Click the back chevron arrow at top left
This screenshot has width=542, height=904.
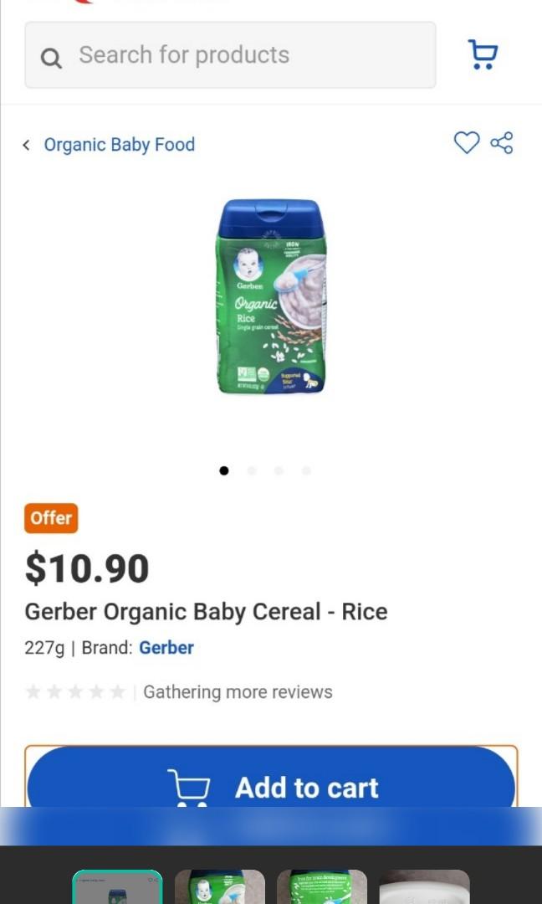(26, 145)
